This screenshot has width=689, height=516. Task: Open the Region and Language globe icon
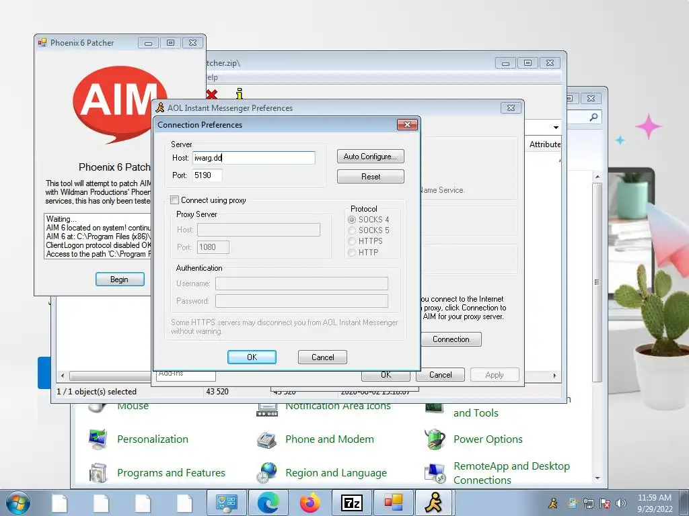pyautogui.click(x=266, y=473)
